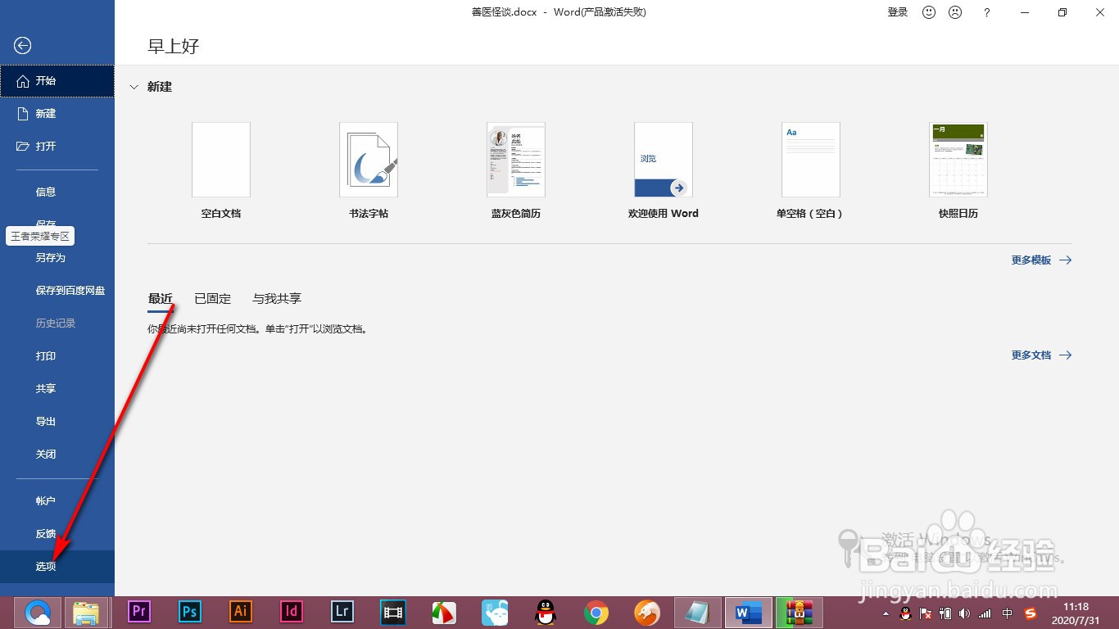Screen dimensions: 1119x629
Task: Click the 更多文档 link
Action: (1031, 355)
